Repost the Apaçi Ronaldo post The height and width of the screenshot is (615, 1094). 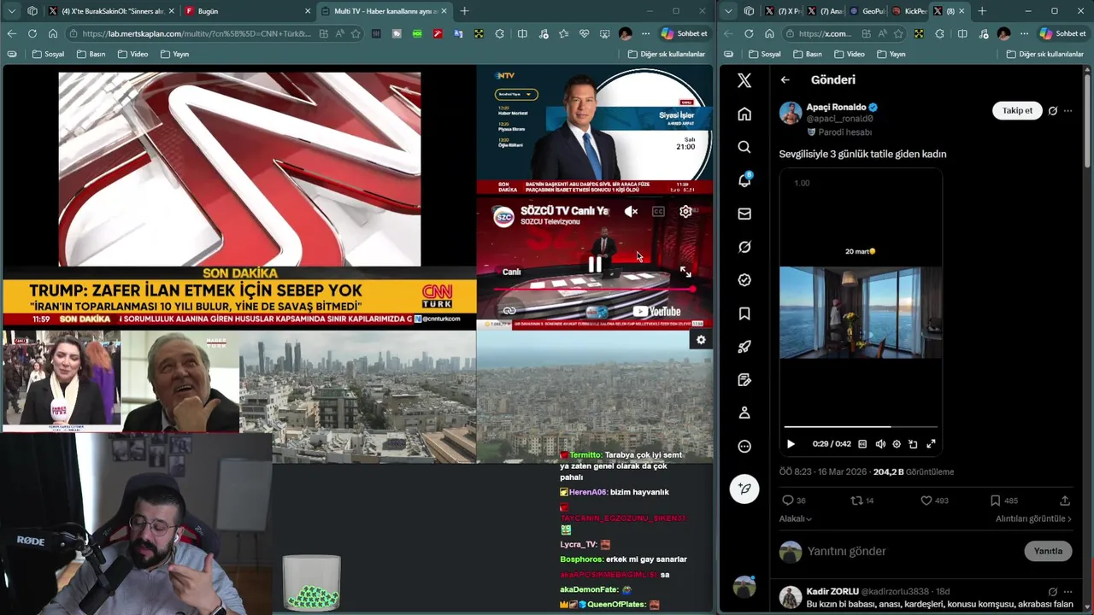[856, 501]
